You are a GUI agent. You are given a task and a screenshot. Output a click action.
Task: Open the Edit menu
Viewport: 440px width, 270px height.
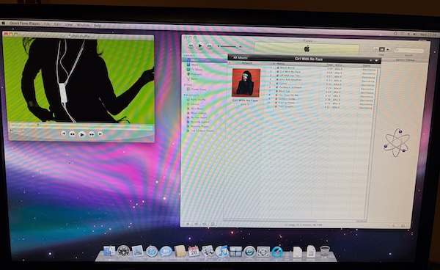coord(57,24)
